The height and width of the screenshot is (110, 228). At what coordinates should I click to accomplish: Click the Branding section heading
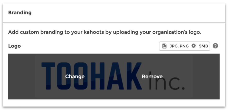point(20,13)
